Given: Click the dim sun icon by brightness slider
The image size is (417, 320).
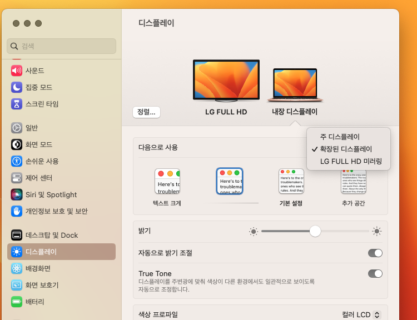Looking at the screenshot, I should coord(254,232).
